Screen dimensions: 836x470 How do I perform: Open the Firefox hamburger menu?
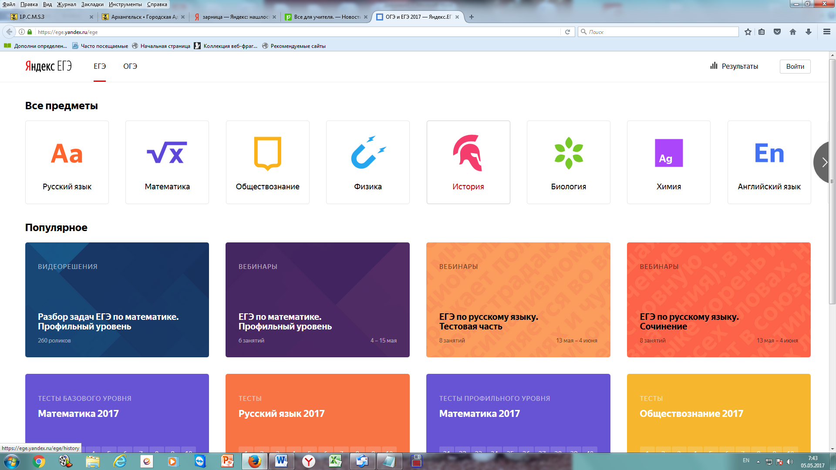[x=827, y=32]
